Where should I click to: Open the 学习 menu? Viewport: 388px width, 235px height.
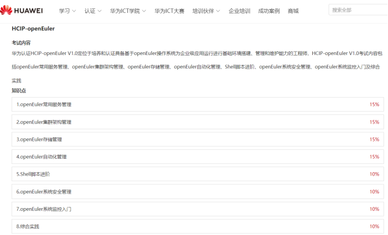[64, 11]
